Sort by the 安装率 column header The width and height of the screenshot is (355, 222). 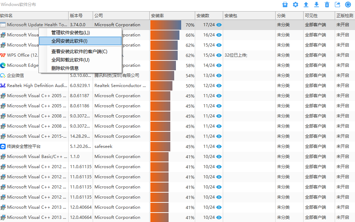(x=172, y=16)
